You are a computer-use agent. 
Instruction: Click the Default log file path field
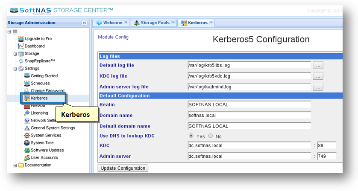[249, 65]
